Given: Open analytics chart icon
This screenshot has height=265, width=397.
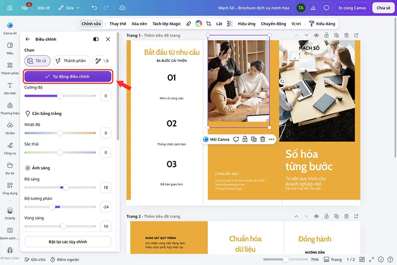Looking at the screenshot, I should click(313, 8).
